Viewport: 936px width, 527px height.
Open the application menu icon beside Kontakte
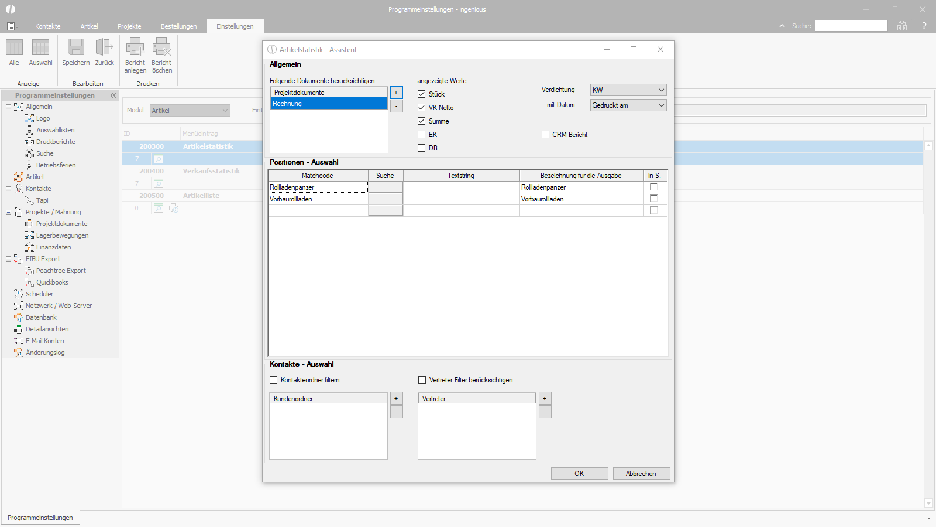pyautogui.click(x=11, y=26)
